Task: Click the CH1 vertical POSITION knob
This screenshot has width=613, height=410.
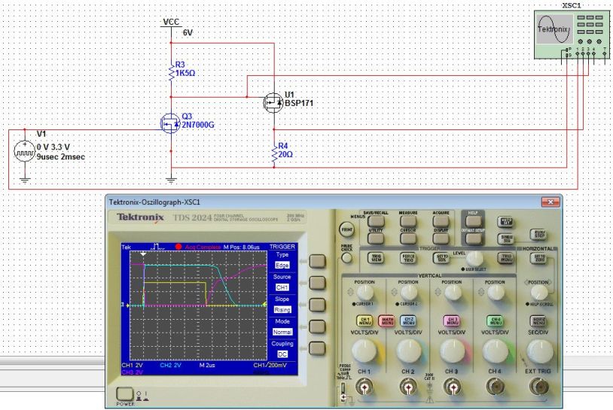Action: (364, 293)
